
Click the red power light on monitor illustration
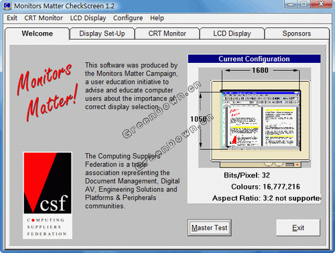(297, 165)
